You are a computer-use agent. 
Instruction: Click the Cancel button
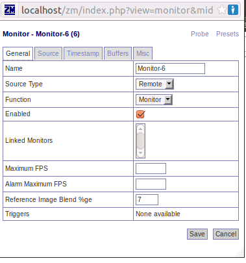point(226,234)
